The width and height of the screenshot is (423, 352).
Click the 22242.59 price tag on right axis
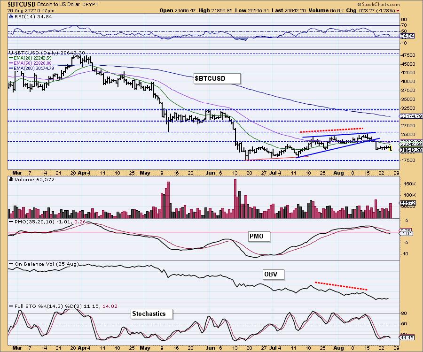[411, 145]
